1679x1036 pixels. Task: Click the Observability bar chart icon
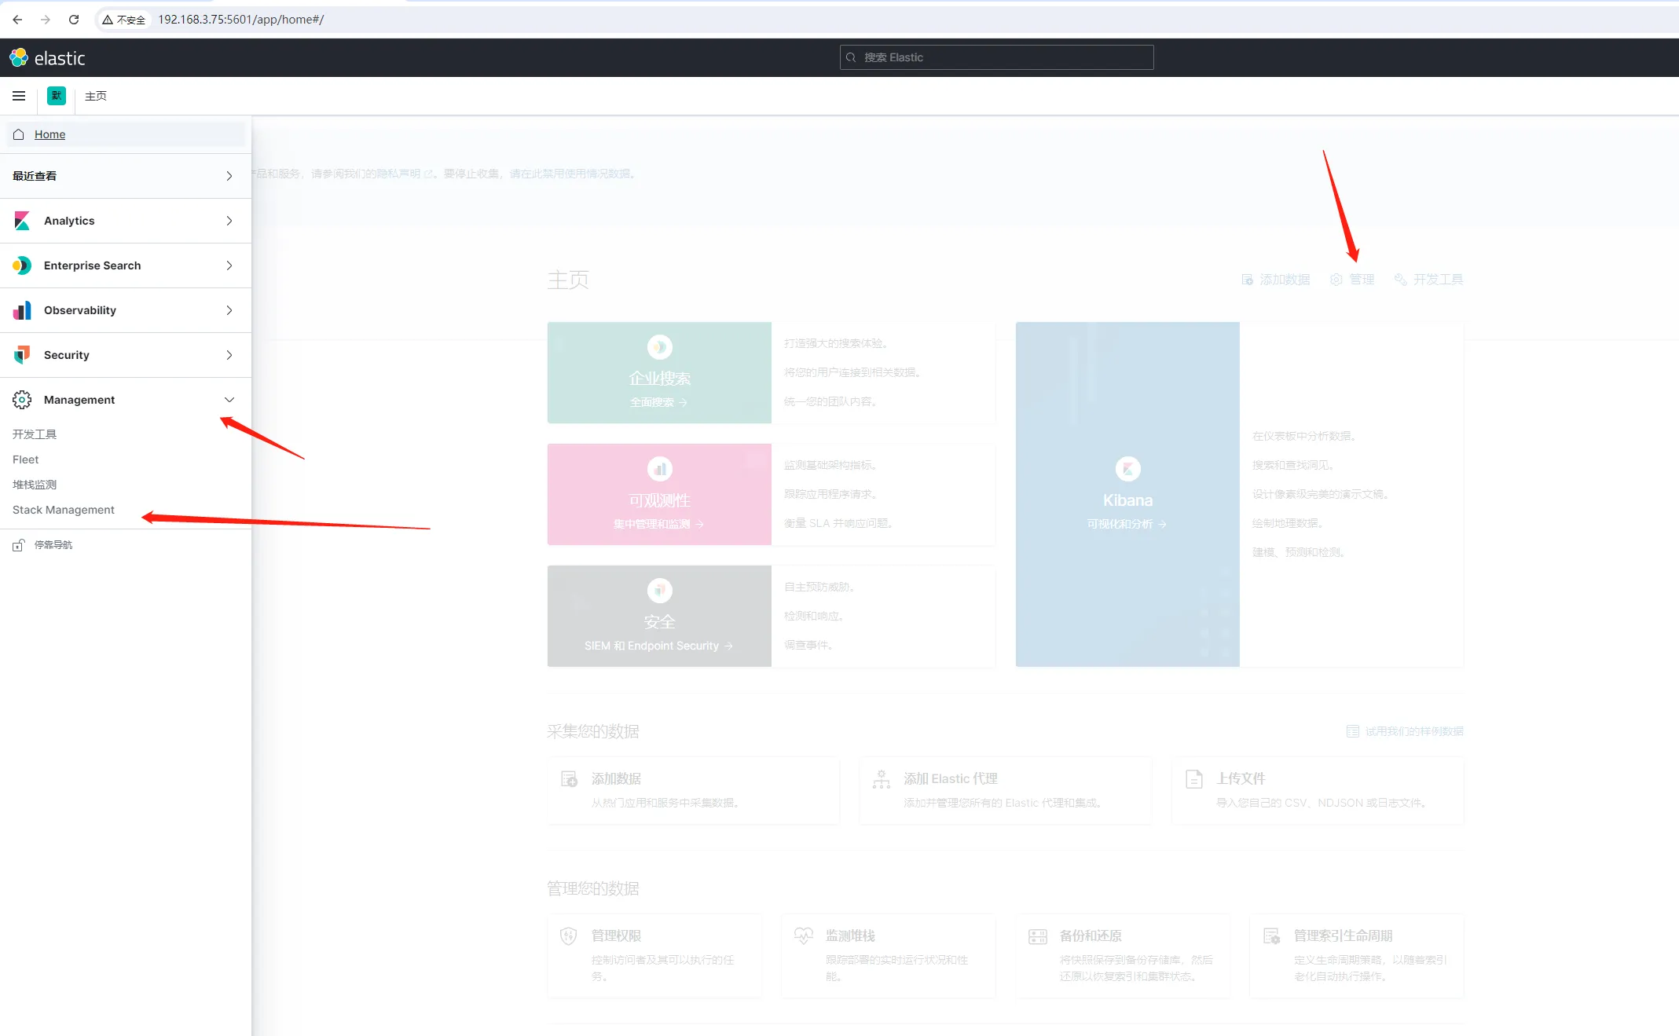point(22,310)
